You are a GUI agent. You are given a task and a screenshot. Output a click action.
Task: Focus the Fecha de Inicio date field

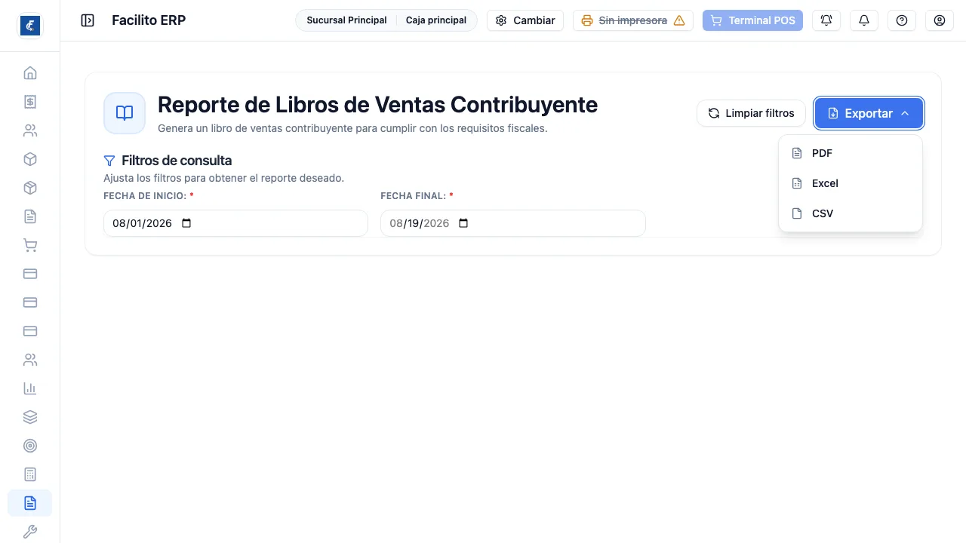point(235,223)
